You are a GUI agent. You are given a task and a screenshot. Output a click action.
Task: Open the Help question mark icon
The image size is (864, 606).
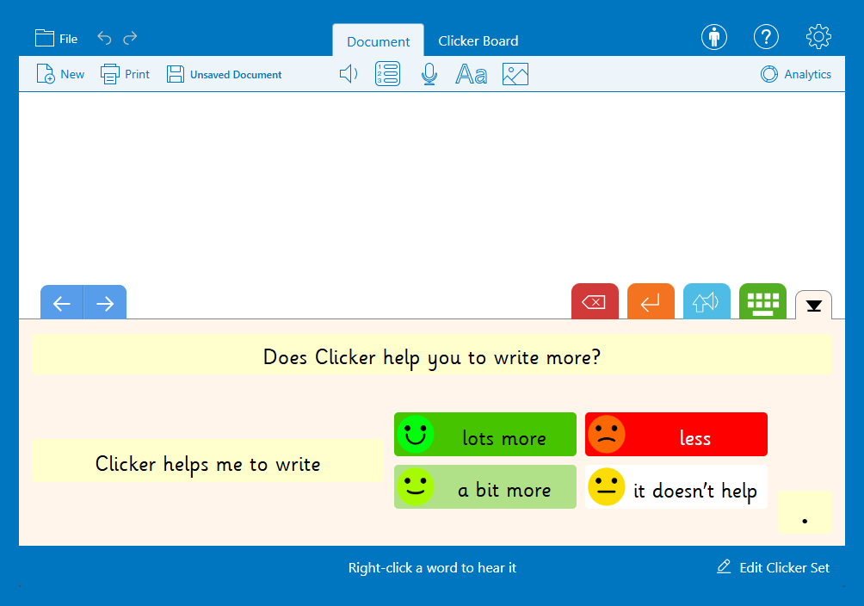(x=766, y=38)
